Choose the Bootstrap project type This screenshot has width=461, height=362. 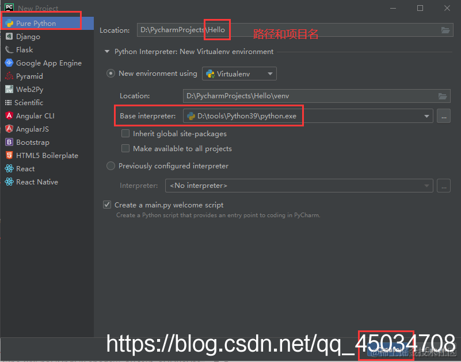(47, 142)
